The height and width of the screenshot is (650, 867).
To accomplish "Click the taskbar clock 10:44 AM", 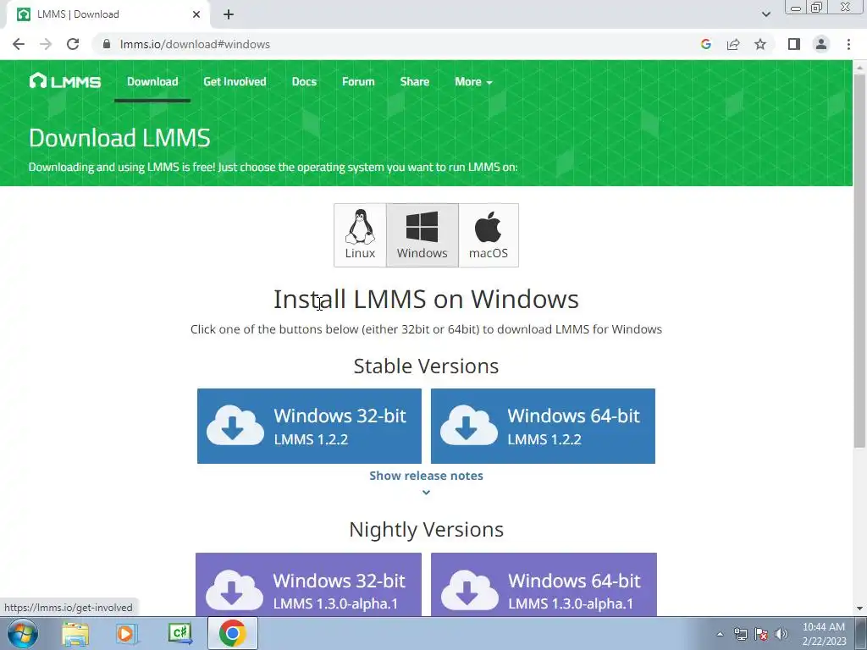I will click(824, 627).
